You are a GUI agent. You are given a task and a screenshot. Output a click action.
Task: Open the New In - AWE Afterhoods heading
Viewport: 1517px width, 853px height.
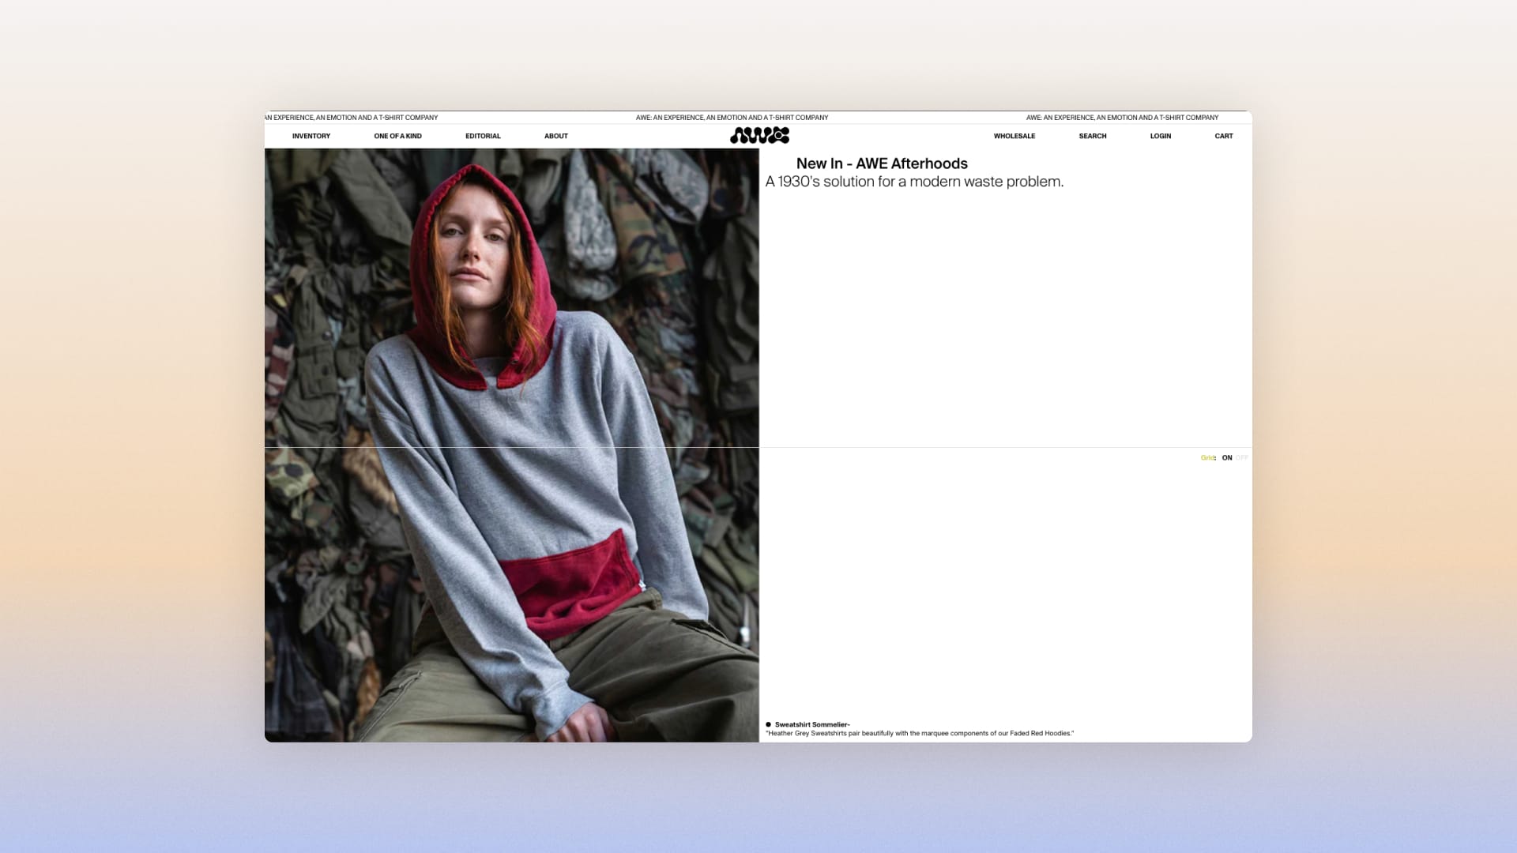coord(882,163)
